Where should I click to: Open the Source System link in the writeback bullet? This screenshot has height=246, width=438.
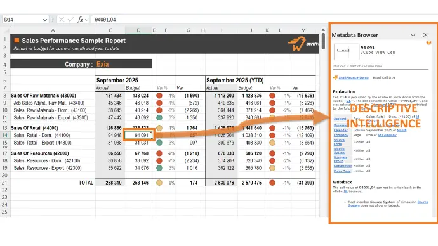[x=388, y=204]
